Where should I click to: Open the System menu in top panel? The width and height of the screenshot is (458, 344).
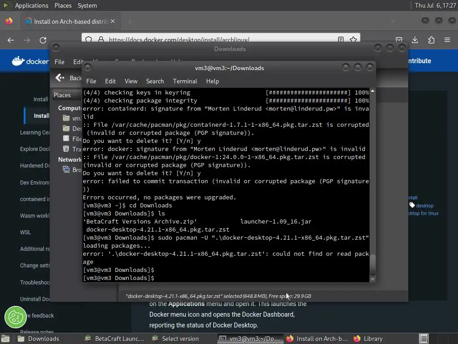[x=87, y=5]
